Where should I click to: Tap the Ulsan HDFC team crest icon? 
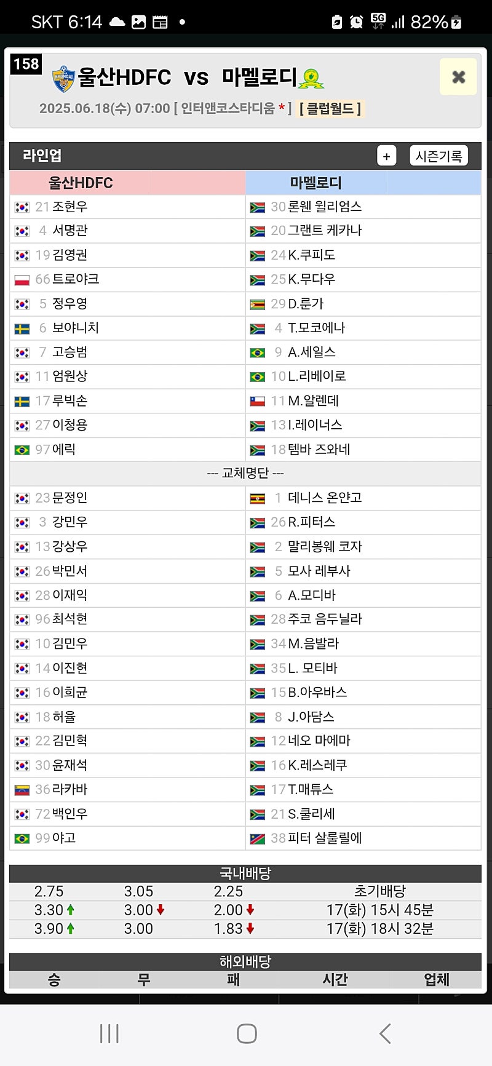(63, 79)
